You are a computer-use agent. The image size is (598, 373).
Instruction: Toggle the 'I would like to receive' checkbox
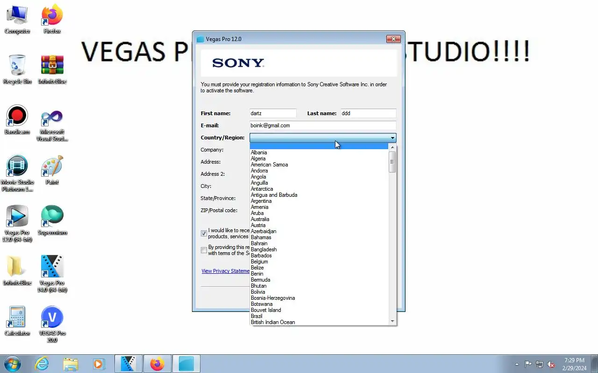pos(204,233)
